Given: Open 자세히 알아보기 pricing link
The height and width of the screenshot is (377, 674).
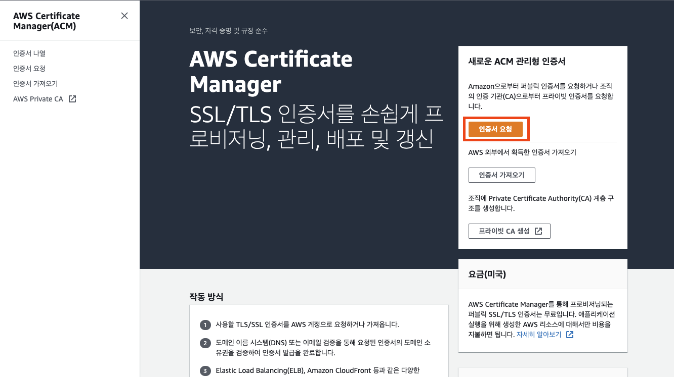Looking at the screenshot, I should point(538,335).
